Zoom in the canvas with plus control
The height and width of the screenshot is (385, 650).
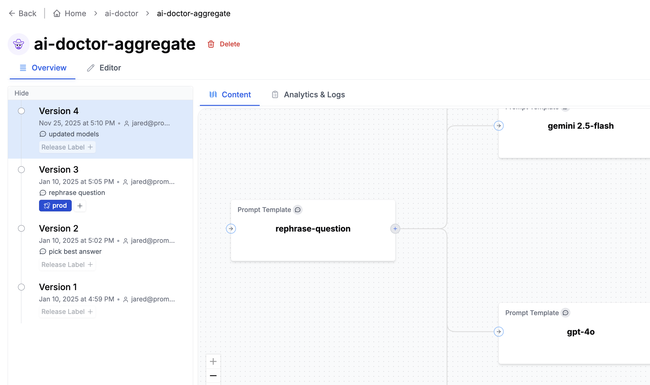[x=213, y=362]
